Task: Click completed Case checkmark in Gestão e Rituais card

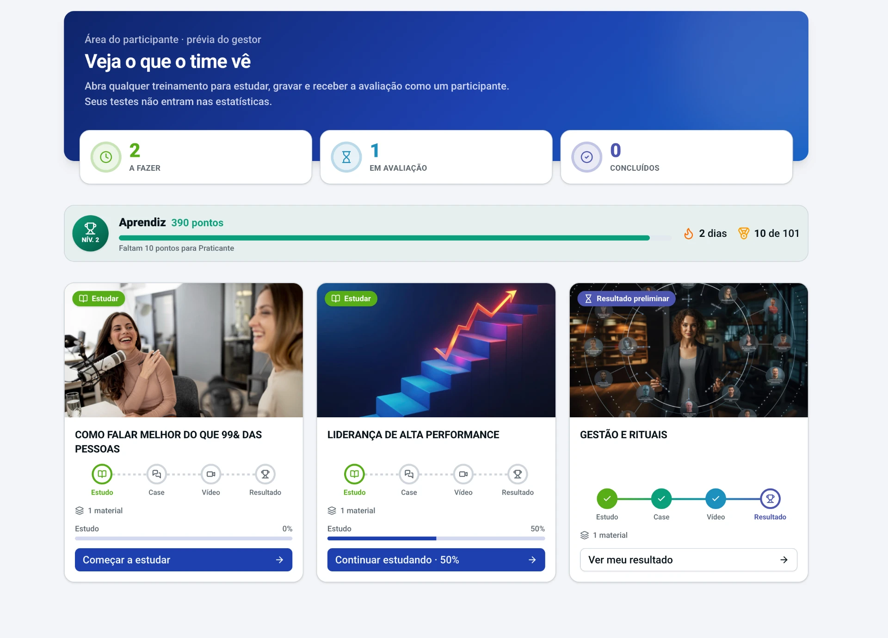Action: [661, 499]
